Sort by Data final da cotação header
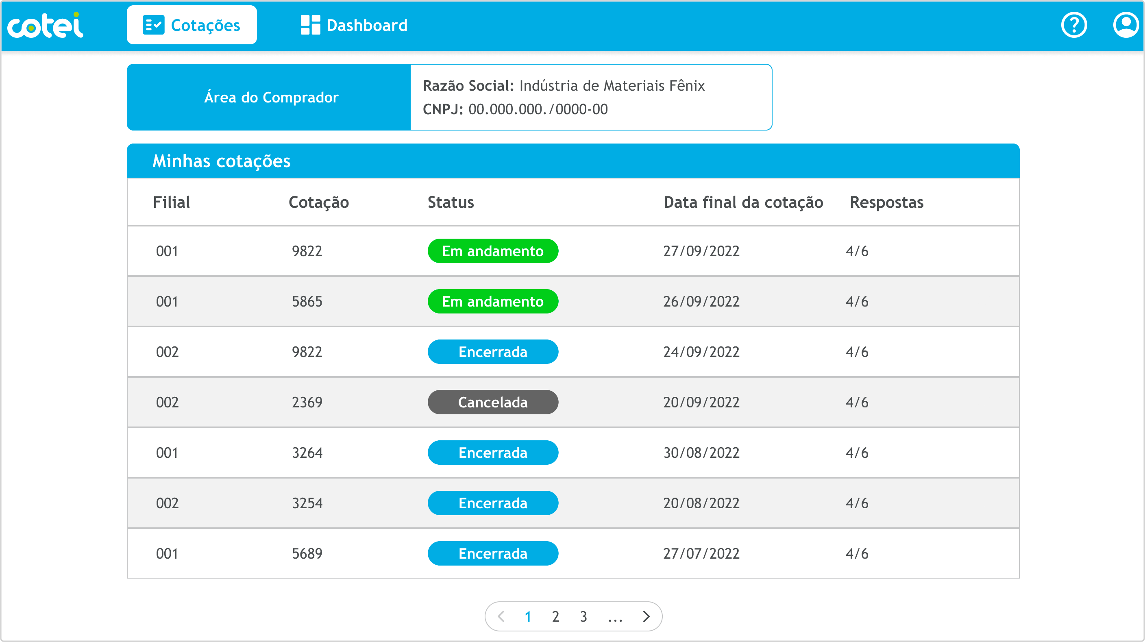This screenshot has height=642, width=1145. [743, 202]
